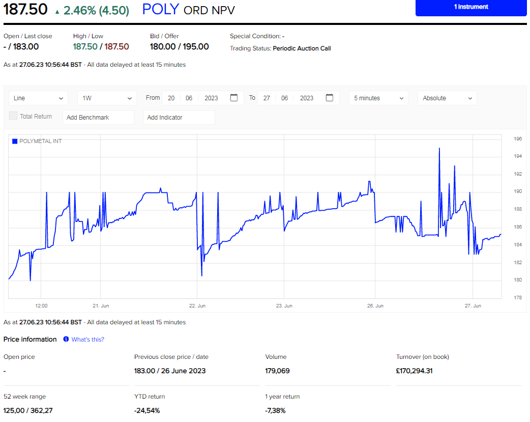The image size is (530, 422).
Task: Click the 183.00 / 26 June 2023 value
Action: click(170, 371)
